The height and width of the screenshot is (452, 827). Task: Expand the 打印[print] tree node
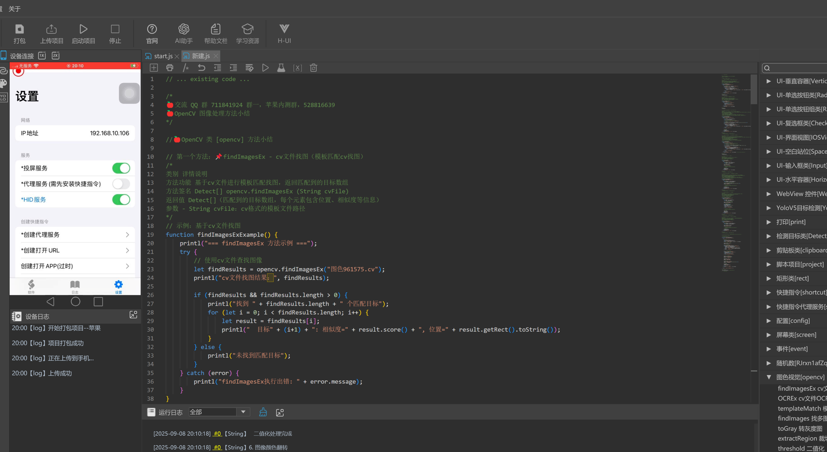(x=769, y=222)
